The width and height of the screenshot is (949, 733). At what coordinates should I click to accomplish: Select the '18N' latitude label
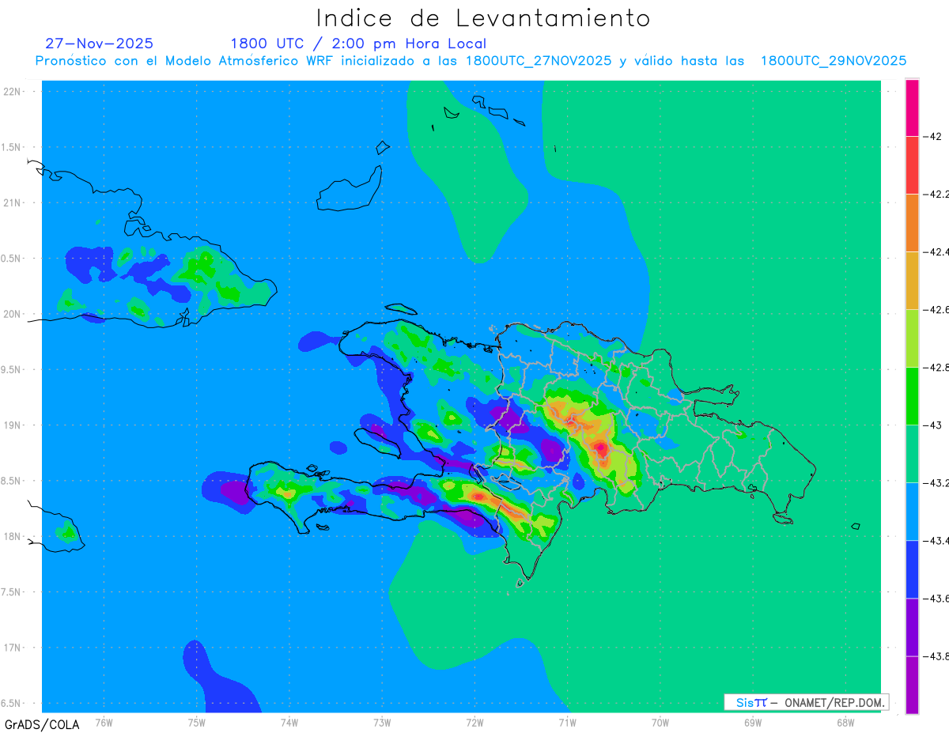click(13, 536)
